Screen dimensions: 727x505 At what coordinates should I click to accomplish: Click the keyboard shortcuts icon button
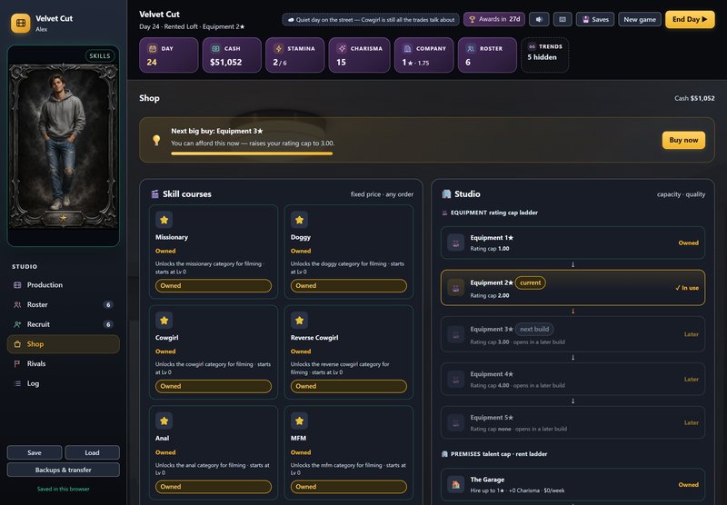tap(563, 19)
